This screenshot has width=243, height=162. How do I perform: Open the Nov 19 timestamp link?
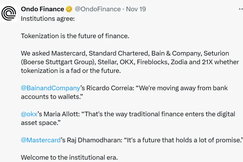(136, 9)
